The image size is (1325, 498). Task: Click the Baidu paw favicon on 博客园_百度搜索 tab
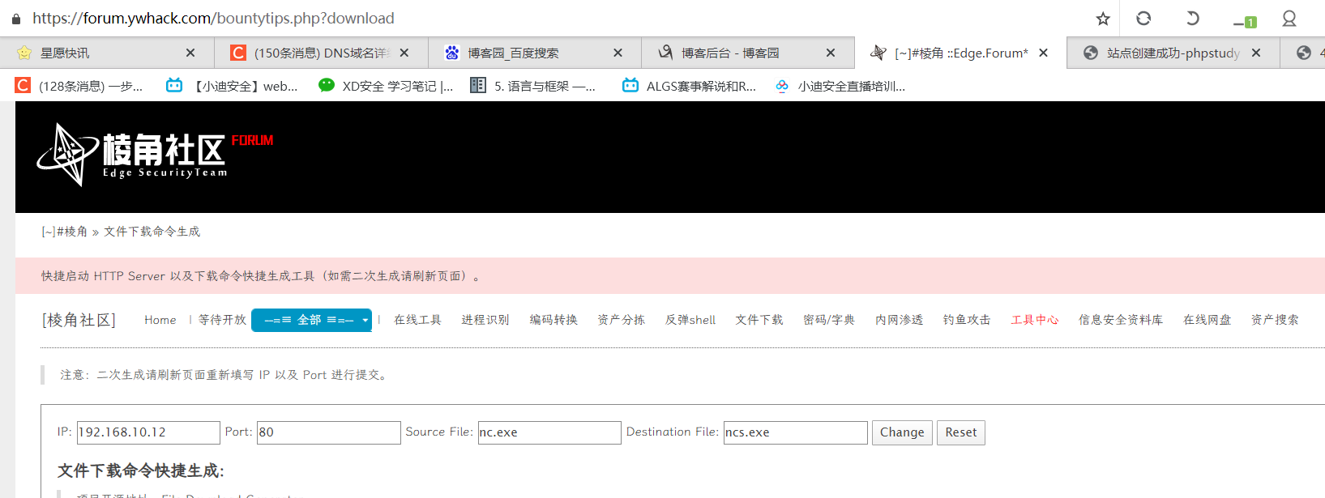click(x=452, y=53)
